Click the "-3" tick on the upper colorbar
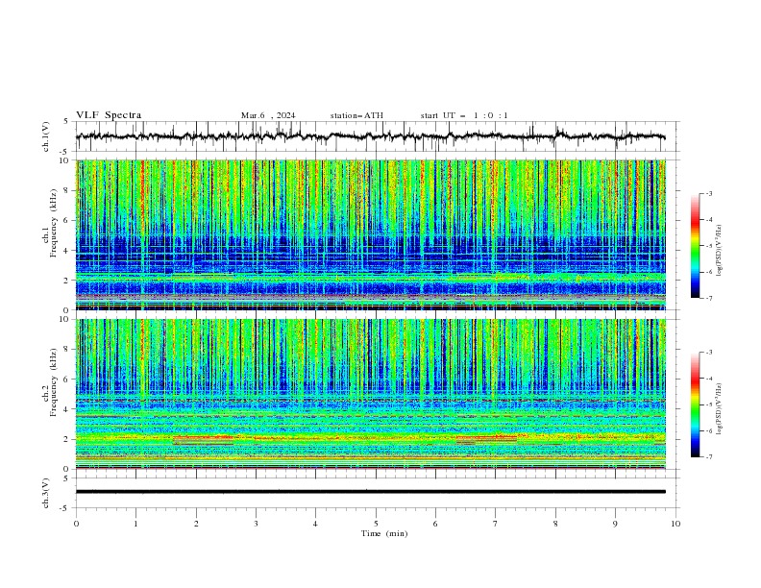Screen dimensions: 761x588 click(x=708, y=193)
